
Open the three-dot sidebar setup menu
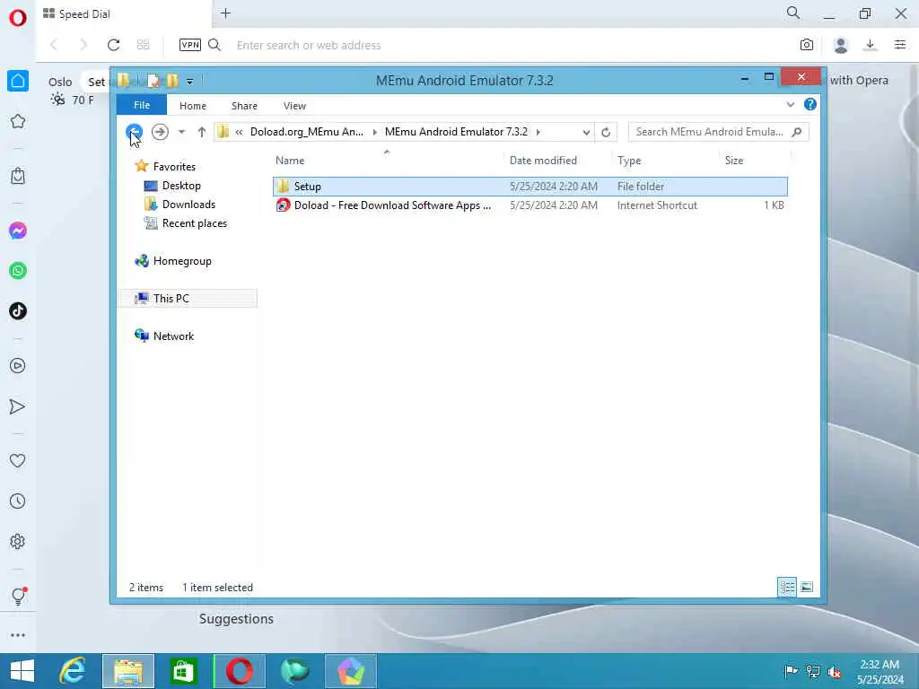(x=18, y=635)
